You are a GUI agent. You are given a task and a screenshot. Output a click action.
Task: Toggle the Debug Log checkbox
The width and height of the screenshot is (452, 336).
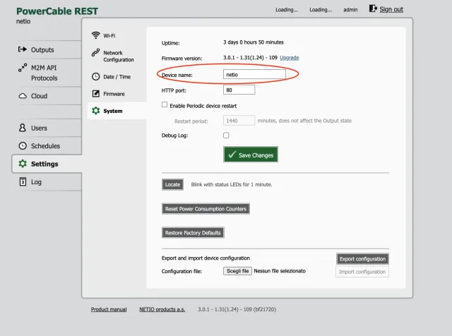pyautogui.click(x=226, y=135)
